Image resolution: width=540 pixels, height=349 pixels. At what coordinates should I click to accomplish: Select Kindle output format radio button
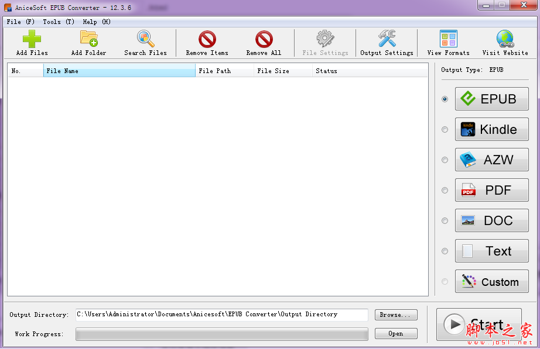[445, 129]
